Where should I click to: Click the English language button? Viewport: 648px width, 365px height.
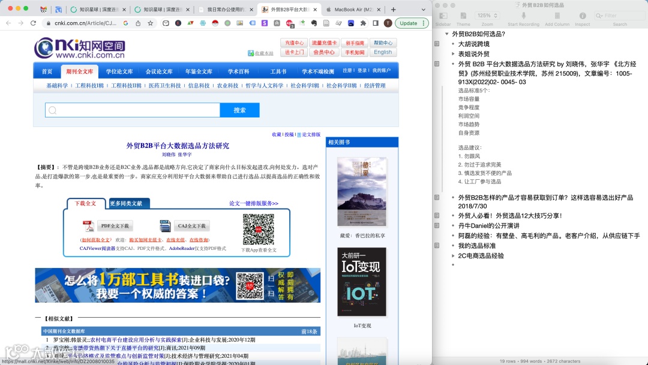383,52
